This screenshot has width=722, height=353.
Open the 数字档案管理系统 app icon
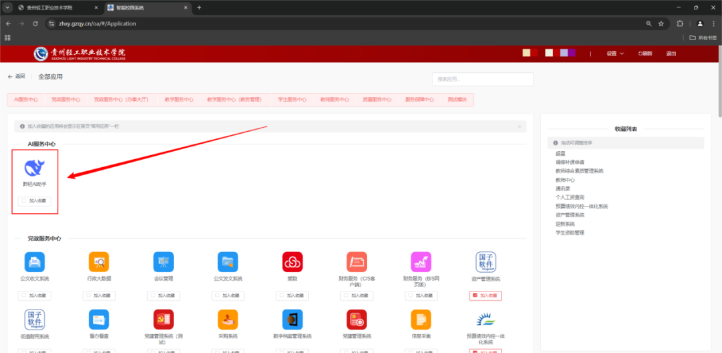pyautogui.click(x=292, y=320)
